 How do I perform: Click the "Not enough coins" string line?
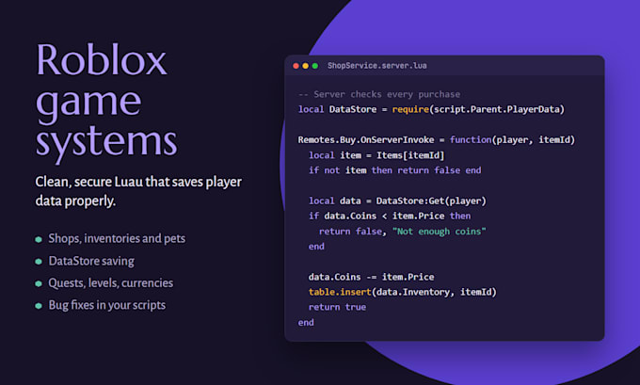tap(403, 232)
